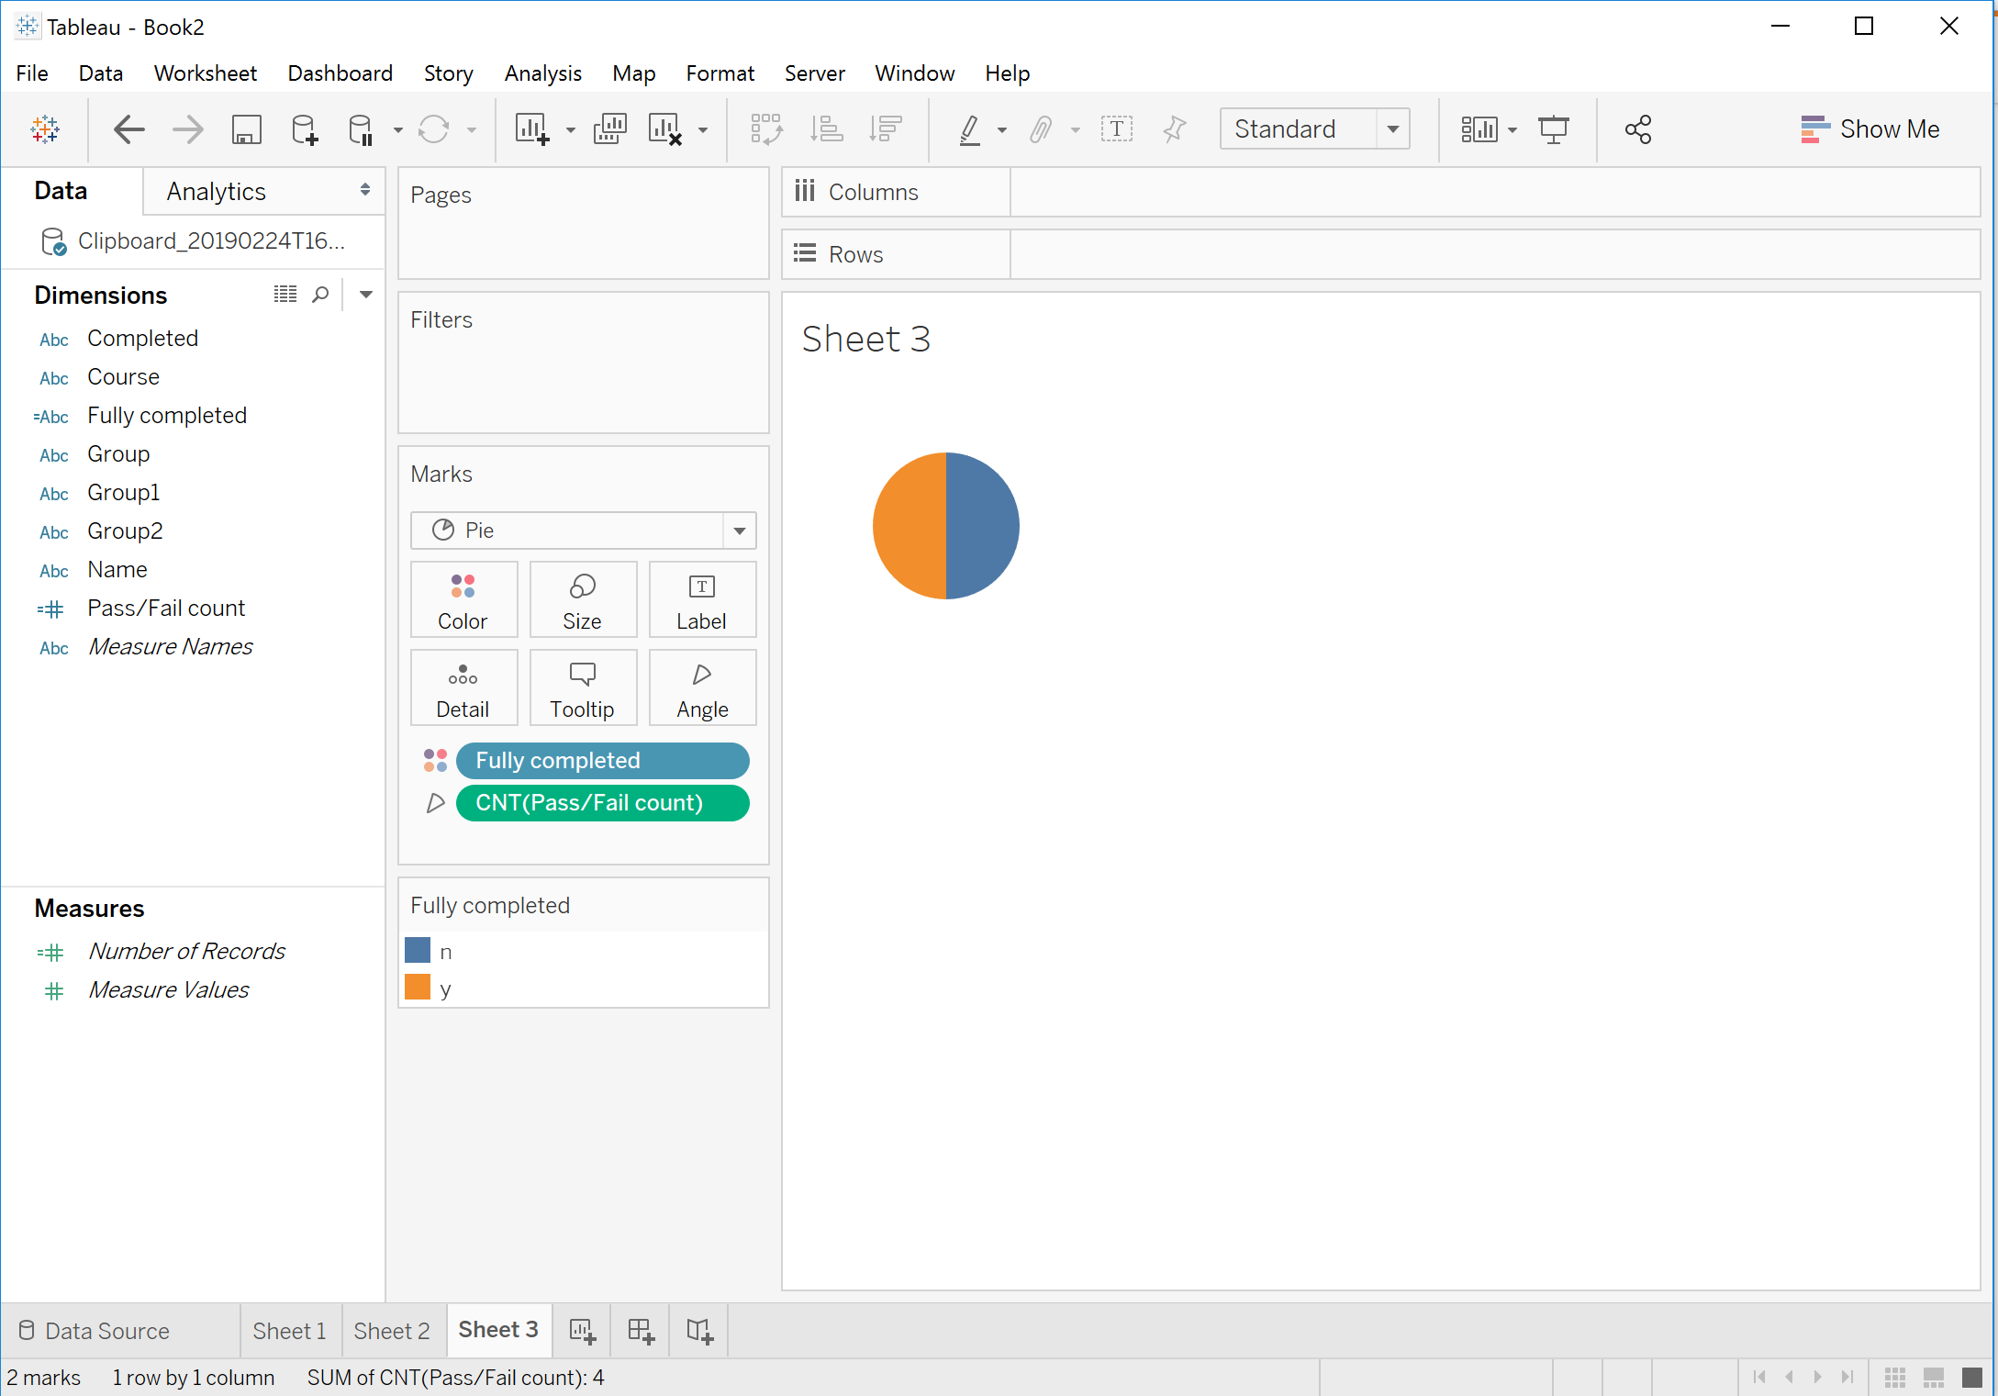Toggle view data as list icon
Viewport: 1998px width, 1396px height.
point(285,295)
